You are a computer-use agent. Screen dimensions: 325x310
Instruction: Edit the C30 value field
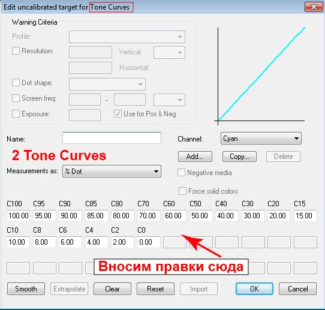click(253, 216)
